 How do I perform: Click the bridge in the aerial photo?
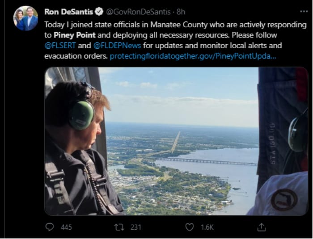207,161
